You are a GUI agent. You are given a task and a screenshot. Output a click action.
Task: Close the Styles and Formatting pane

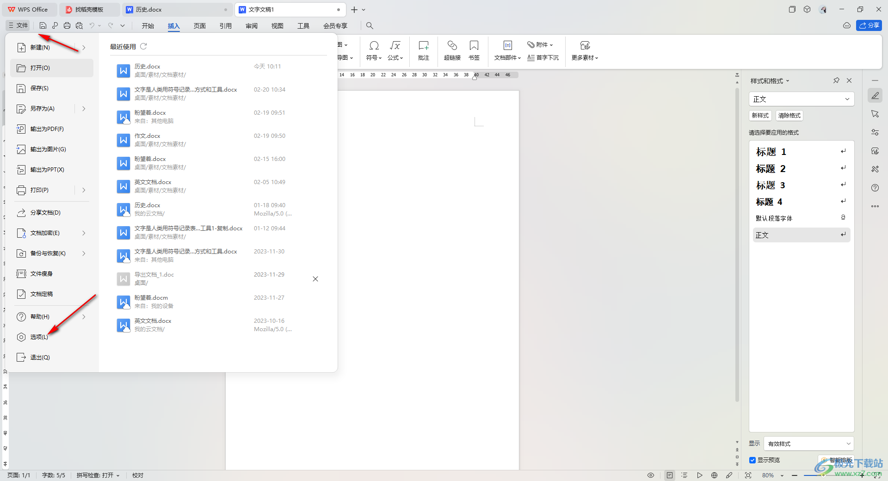point(849,80)
